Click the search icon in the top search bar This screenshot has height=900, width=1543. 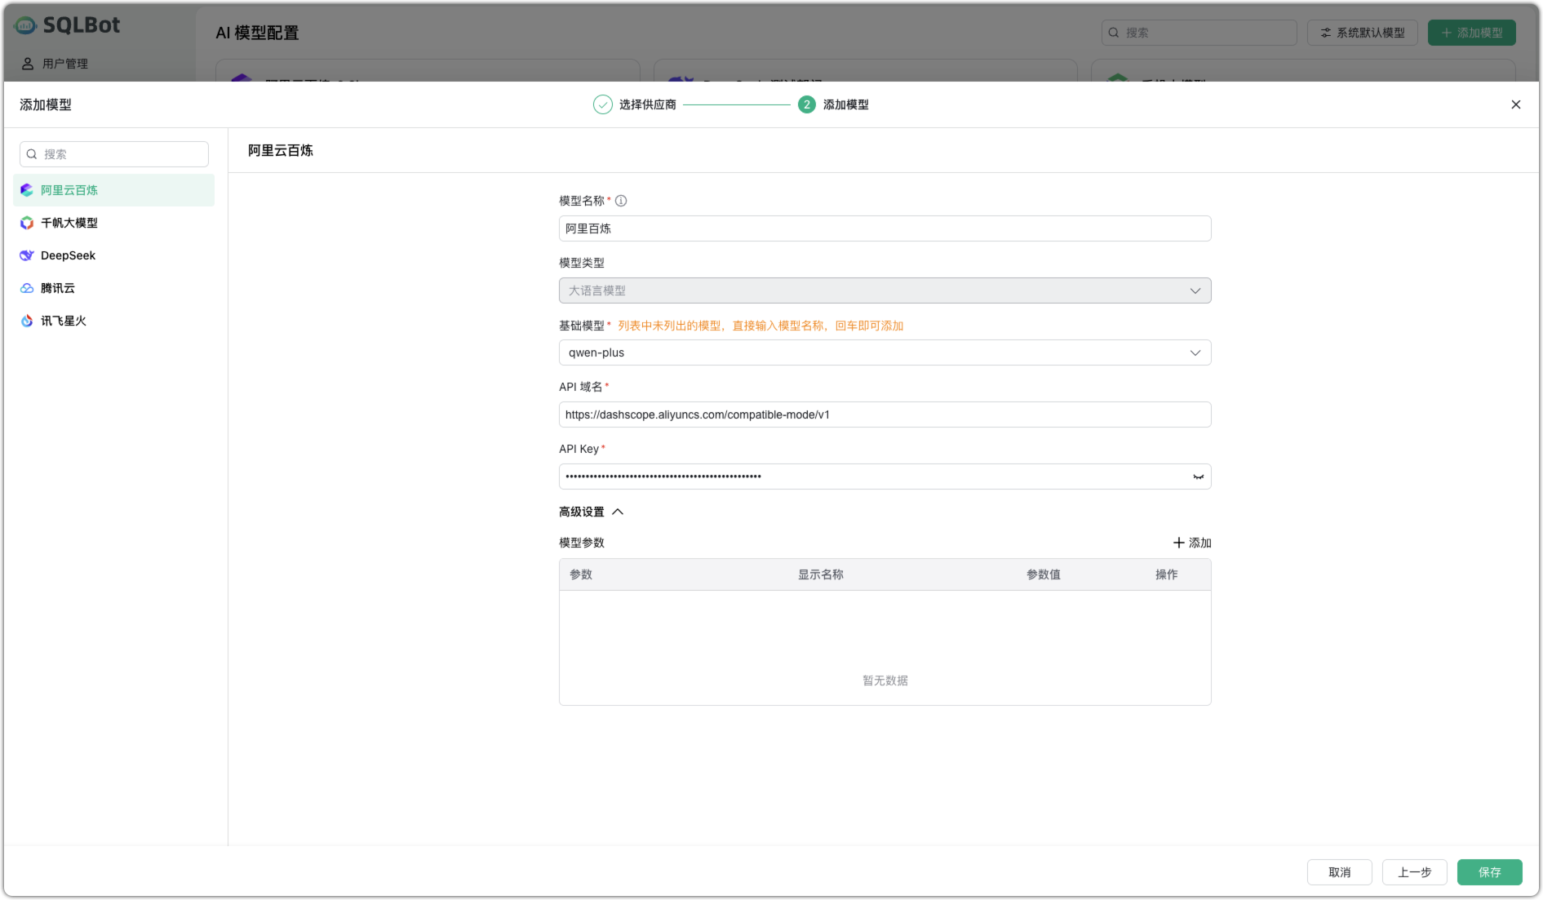tap(1114, 33)
